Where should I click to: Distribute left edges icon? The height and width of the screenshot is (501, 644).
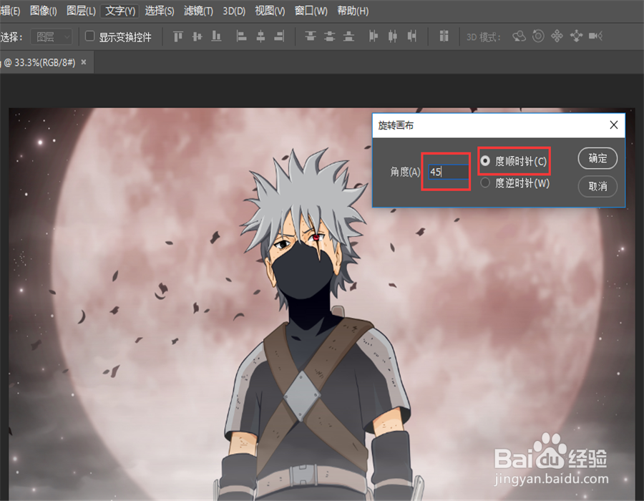click(374, 37)
